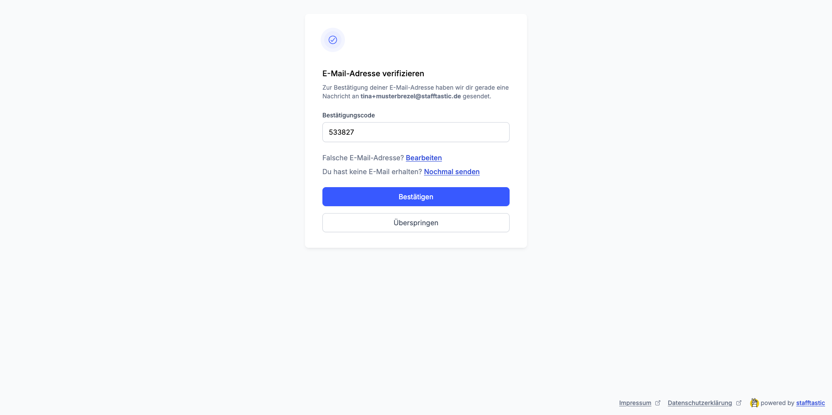832x415 pixels.
Task: Follow the stafftastic link in footer
Action: tap(810, 403)
